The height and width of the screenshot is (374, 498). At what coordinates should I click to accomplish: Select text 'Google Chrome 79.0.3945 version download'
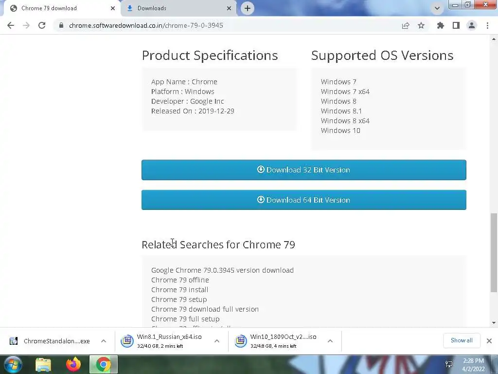[x=222, y=270]
